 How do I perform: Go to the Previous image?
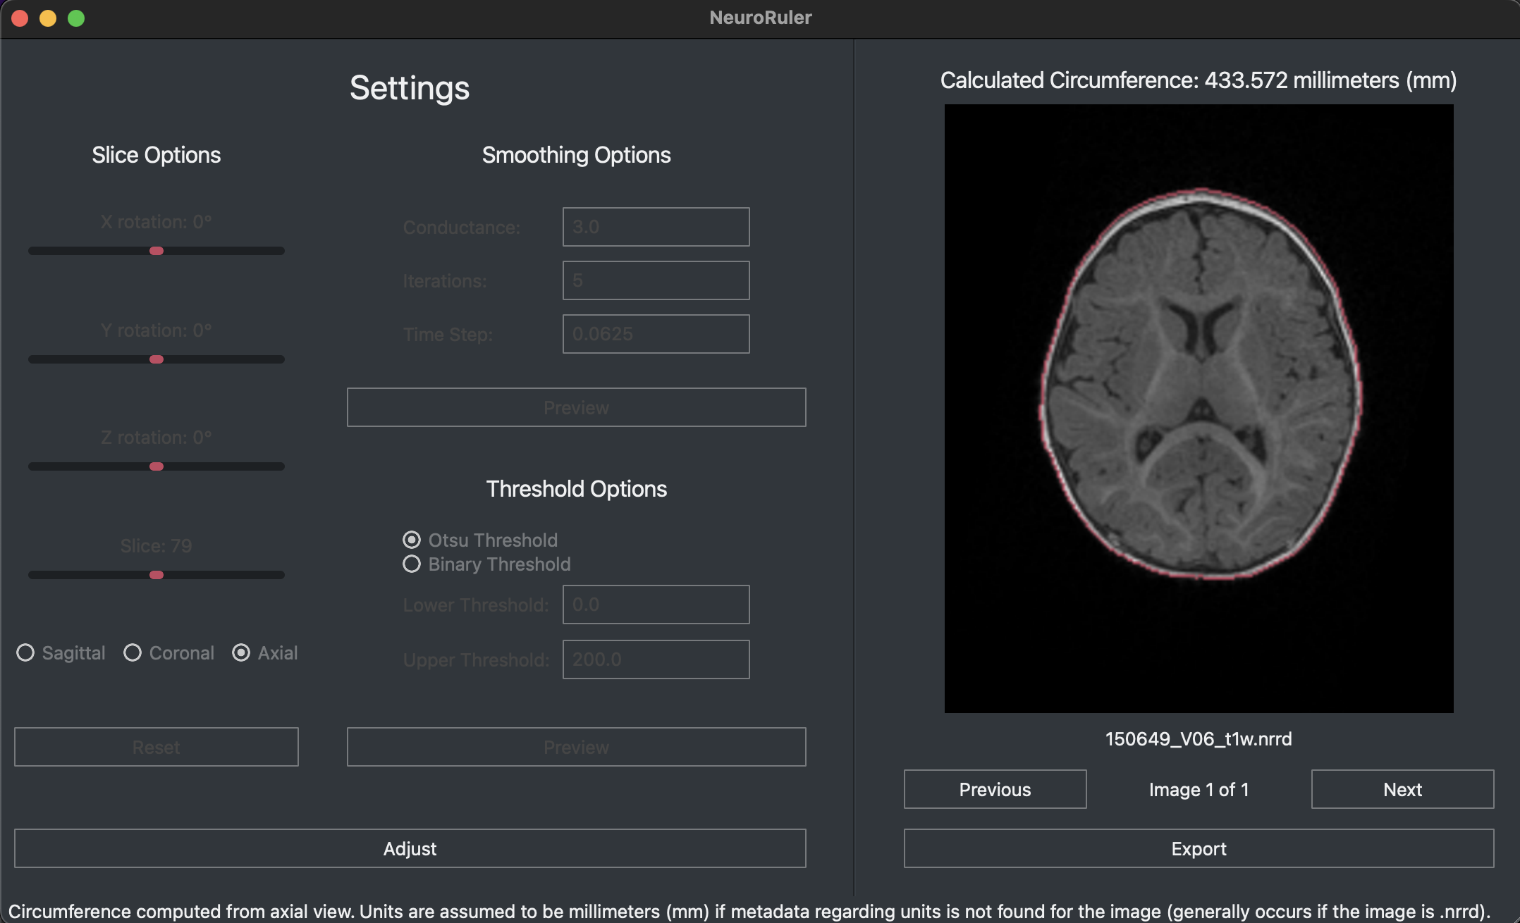995,789
